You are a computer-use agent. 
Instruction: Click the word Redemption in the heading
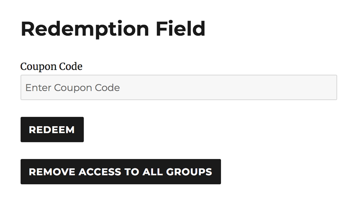click(x=85, y=29)
